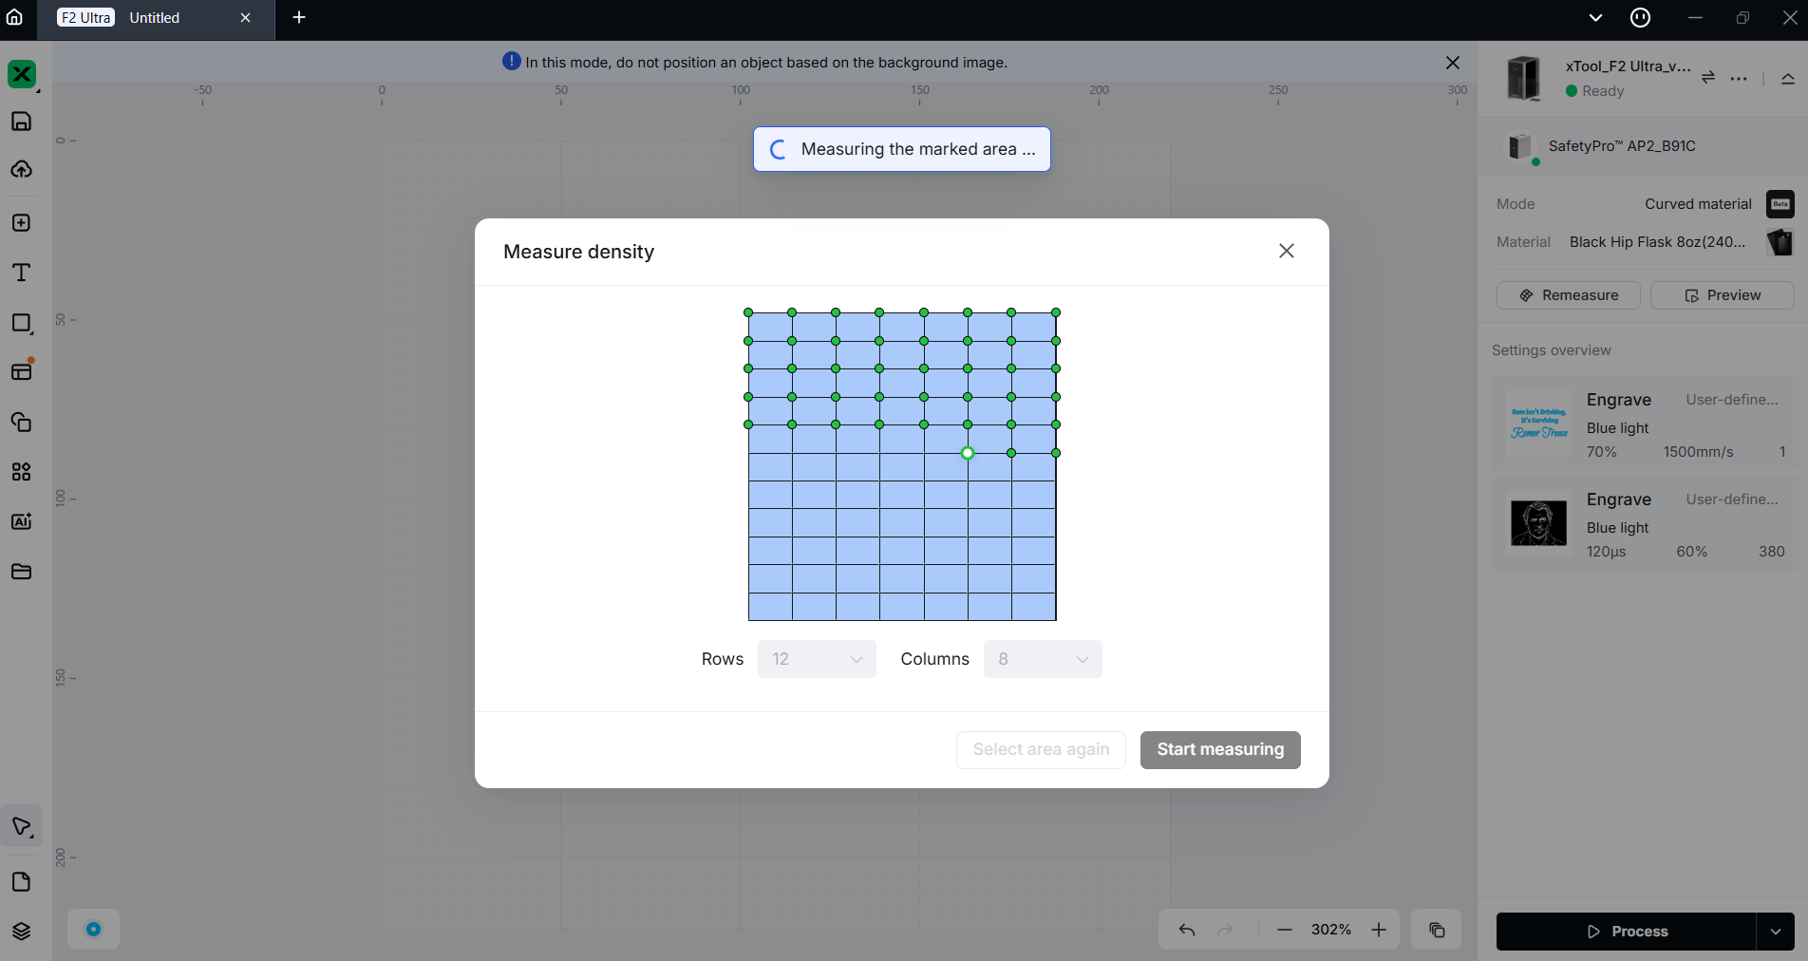Switch to the Untitled tab
The image size is (1808, 961).
155,18
